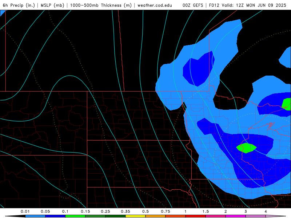
Task: Select the bright green 0.1–0.15 colorbar segment
Action: (x=75, y=216)
